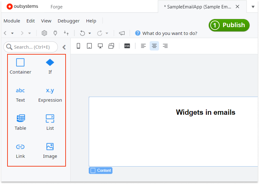The width and height of the screenshot is (259, 184).
Task: Select the phone preview icon
Action: tap(78, 46)
